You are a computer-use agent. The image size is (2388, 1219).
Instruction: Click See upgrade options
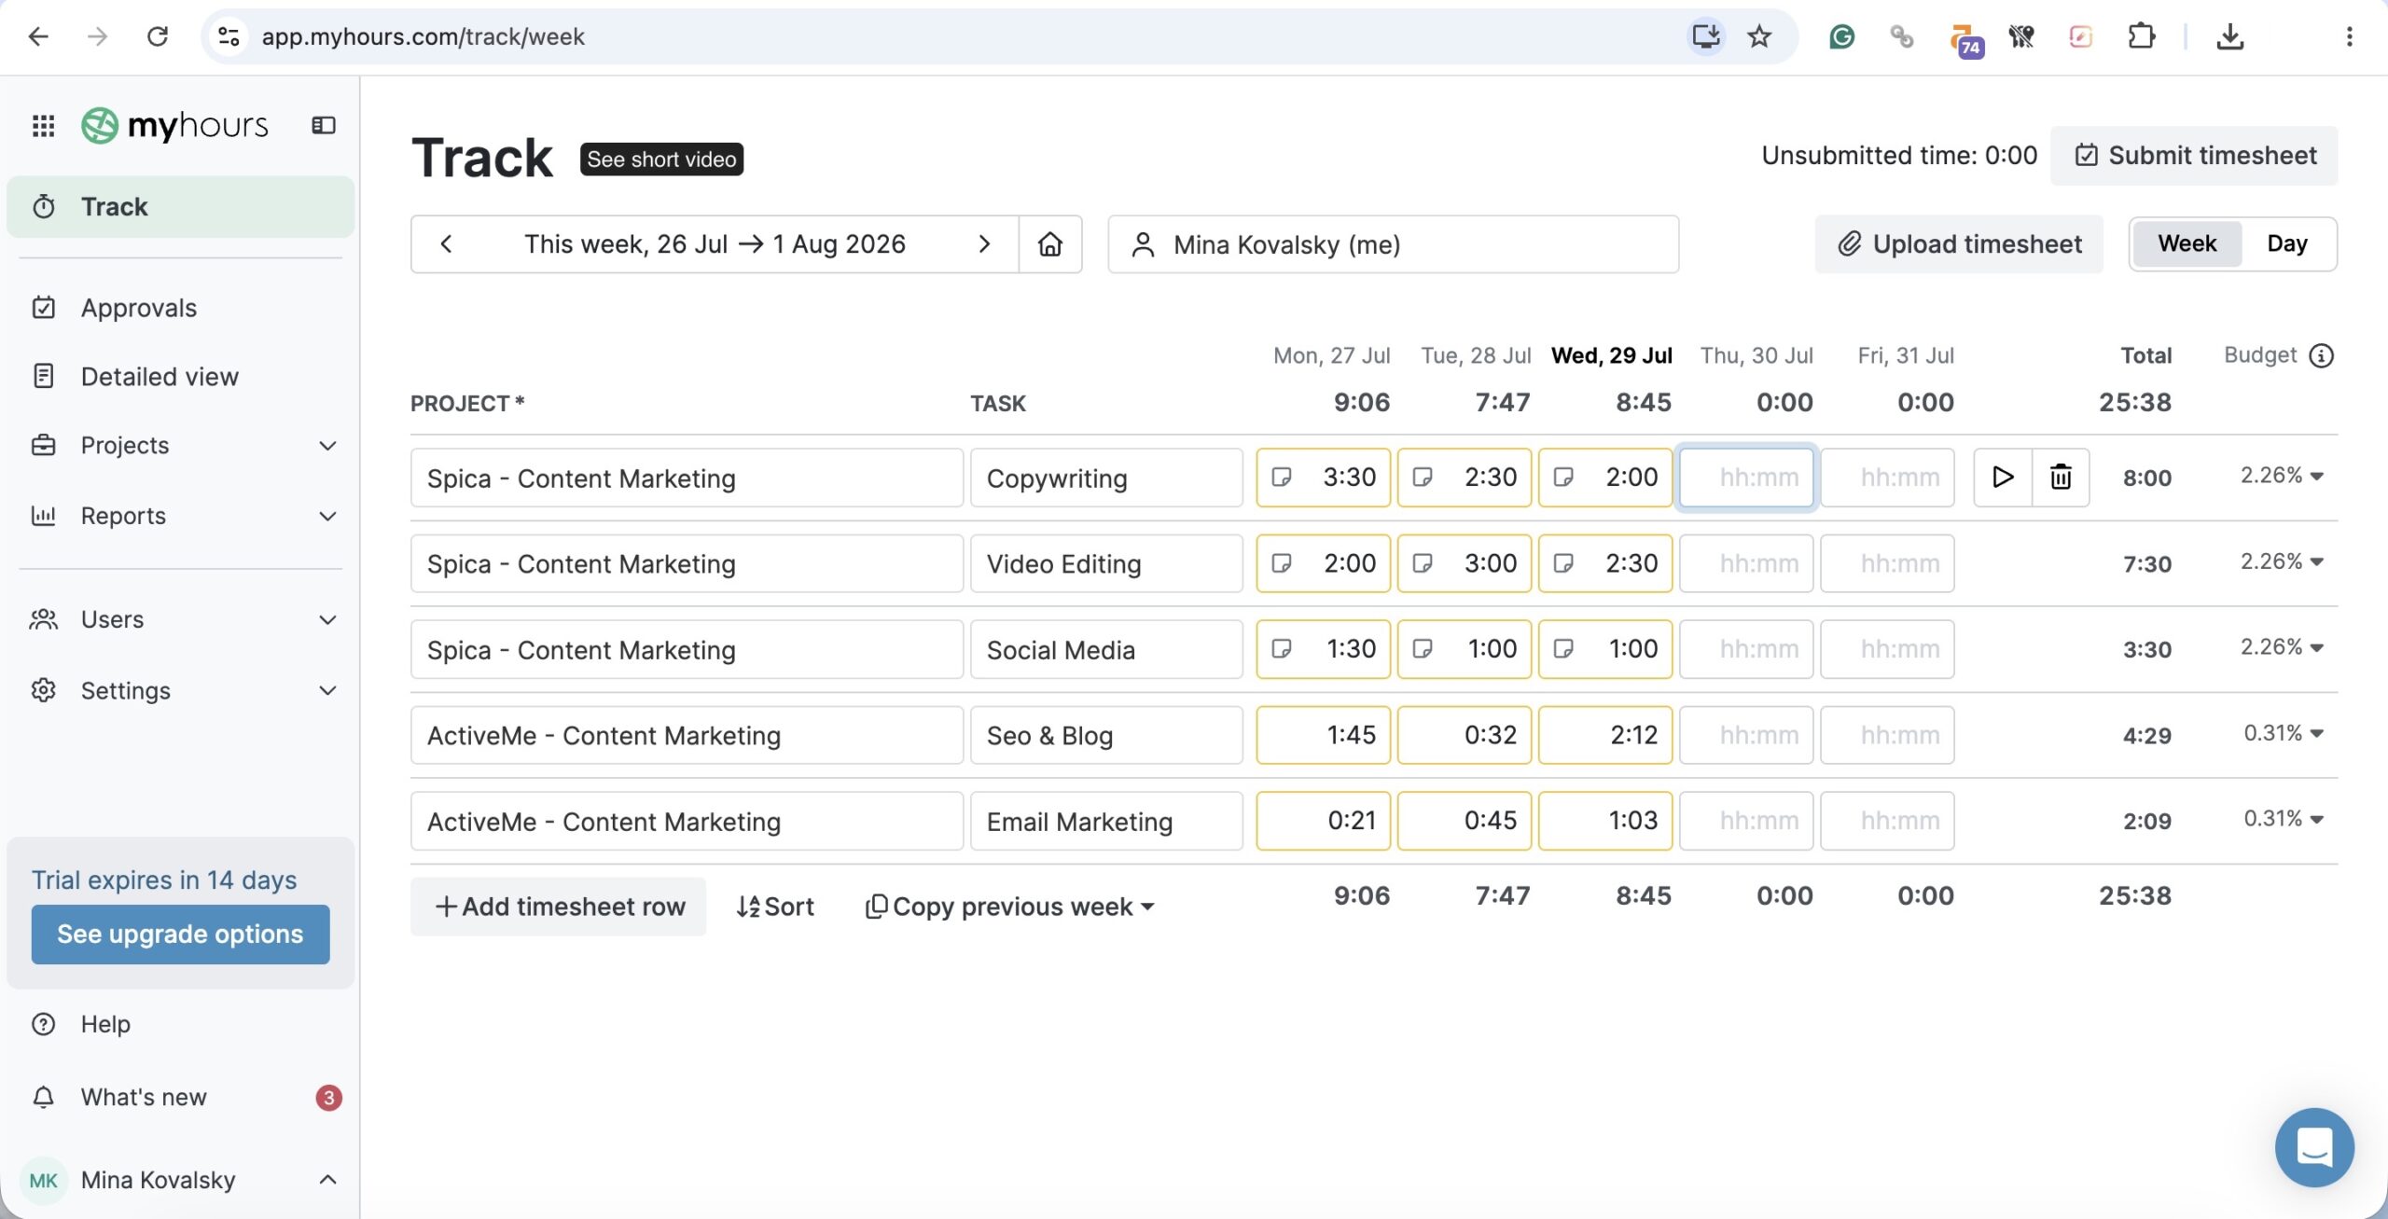pyautogui.click(x=180, y=935)
